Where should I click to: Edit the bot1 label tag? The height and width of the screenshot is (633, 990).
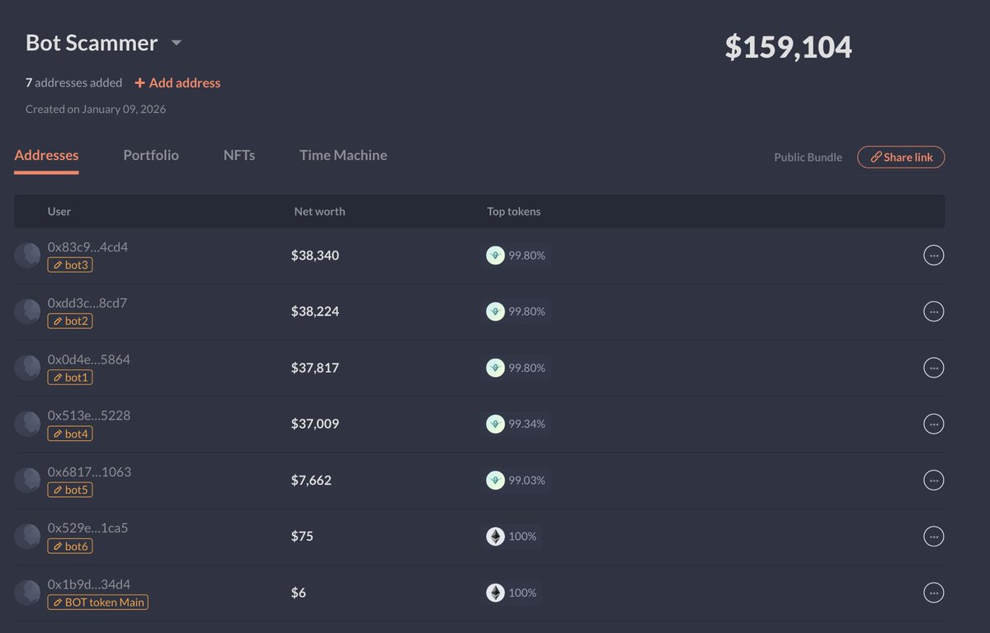(70, 377)
